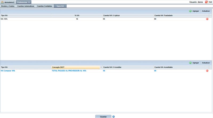213x118 pixels.
Task: Click the Salir logout icon
Action: coord(206,2)
